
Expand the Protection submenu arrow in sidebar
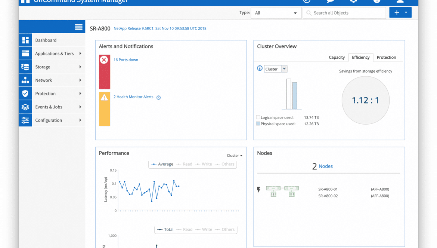80,94
